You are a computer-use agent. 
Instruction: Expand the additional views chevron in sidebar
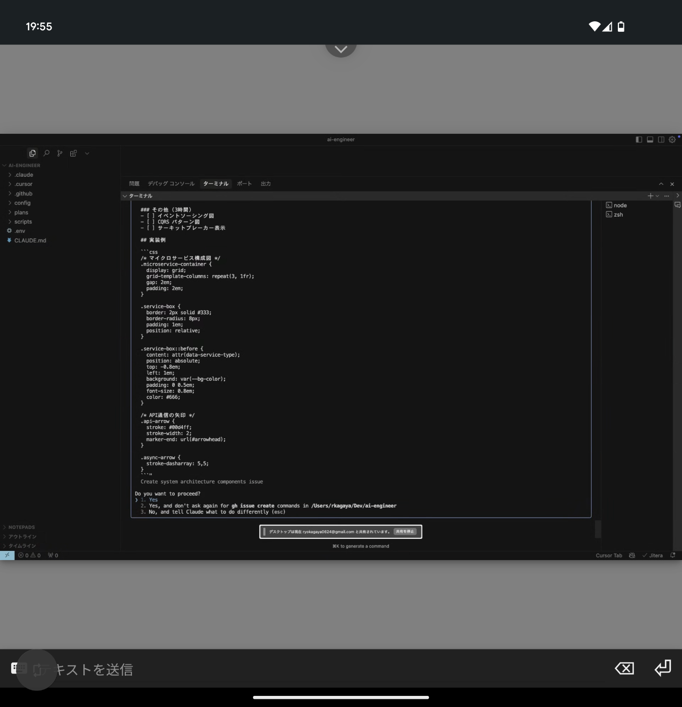tap(87, 154)
